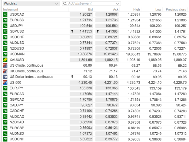Click the CFD icon beside US 500

tap(5, 82)
